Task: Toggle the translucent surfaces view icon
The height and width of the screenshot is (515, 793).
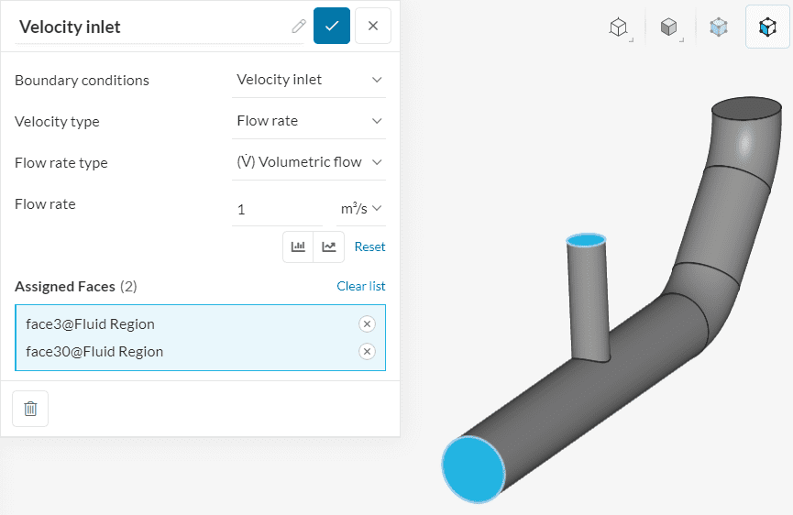Action: 719,27
